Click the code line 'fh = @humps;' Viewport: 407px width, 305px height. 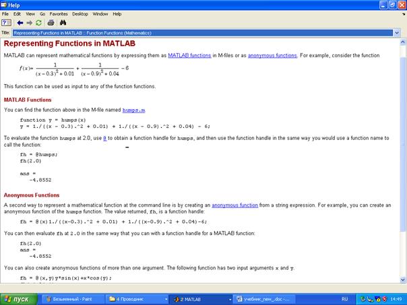coord(38,155)
